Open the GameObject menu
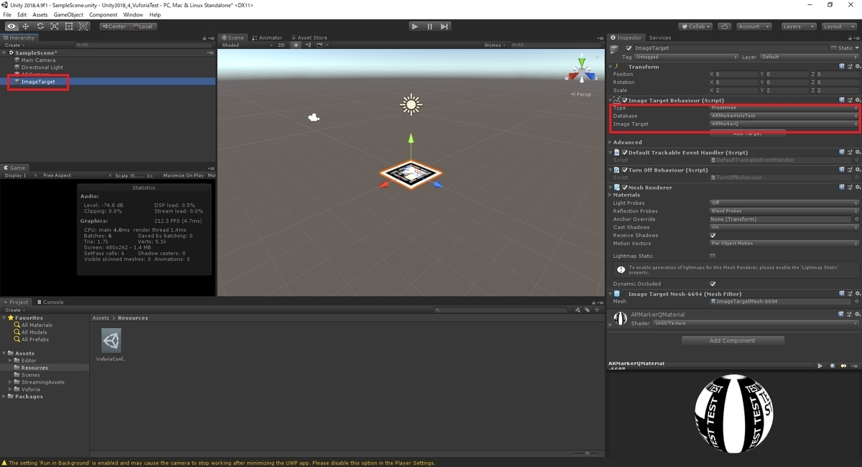Viewport: 862px width, 467px height. point(68,14)
